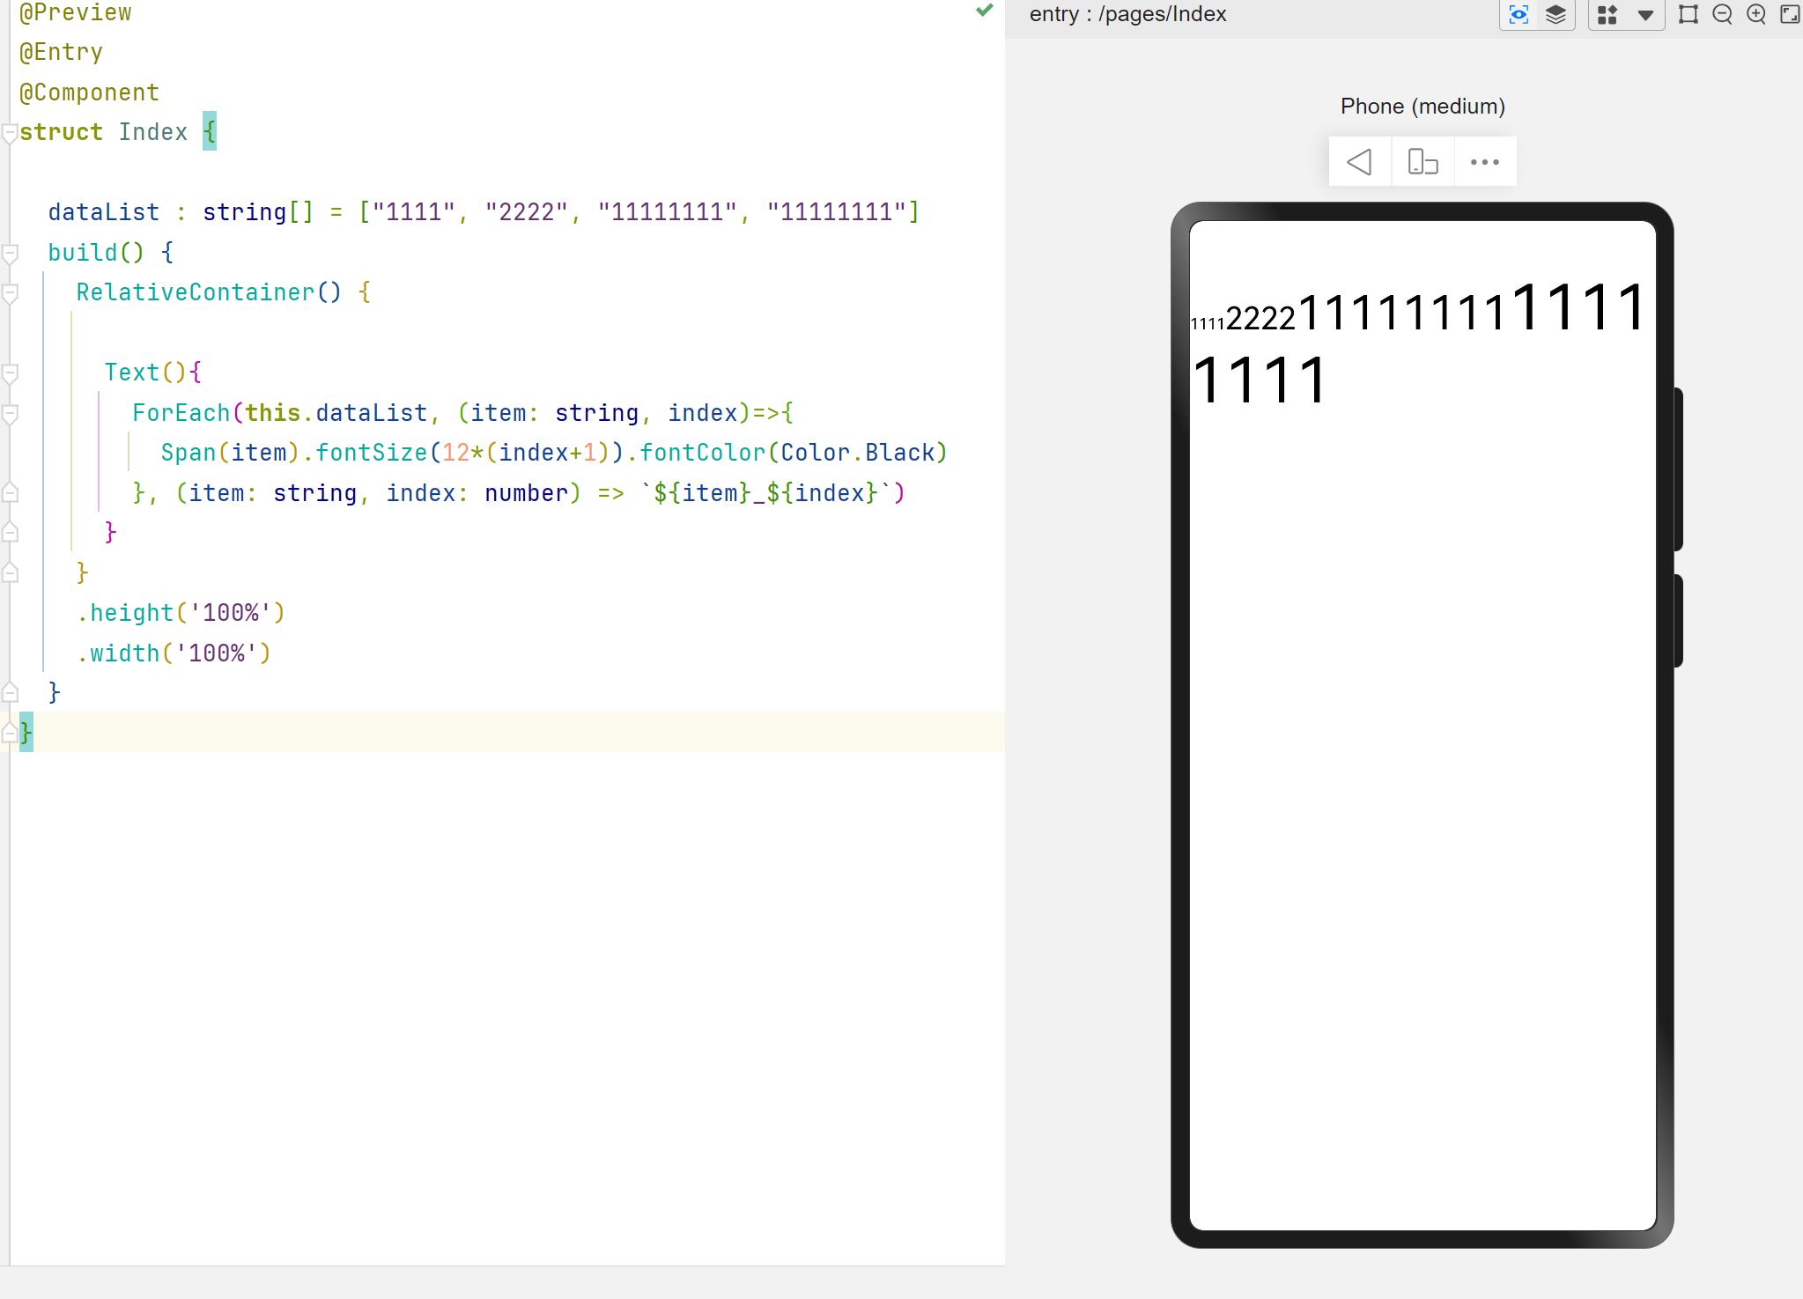The height and width of the screenshot is (1299, 1803).
Task: Click the back navigation arrow icon
Action: point(1359,161)
